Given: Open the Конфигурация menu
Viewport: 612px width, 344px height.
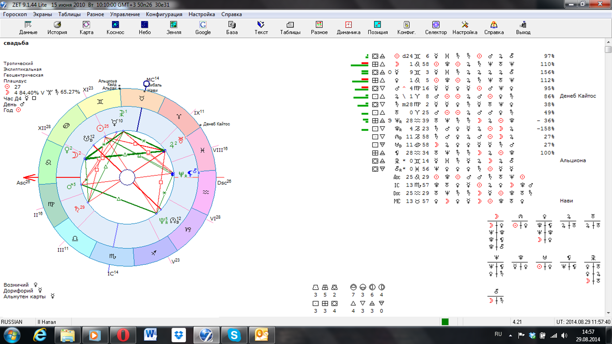Looking at the screenshot, I should (x=164, y=14).
